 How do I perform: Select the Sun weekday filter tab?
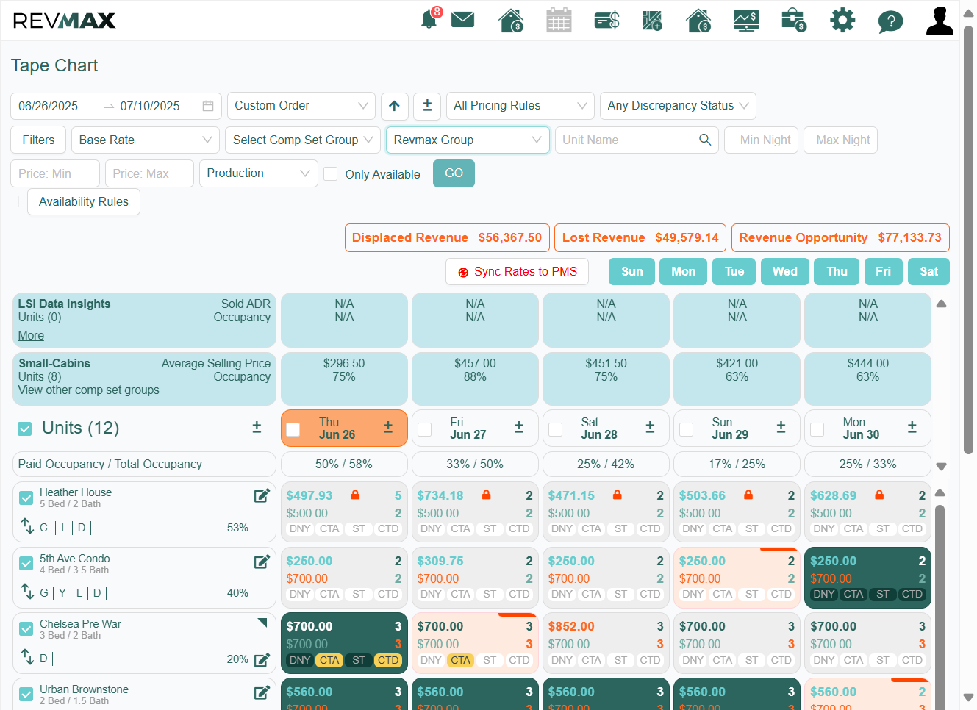631,271
